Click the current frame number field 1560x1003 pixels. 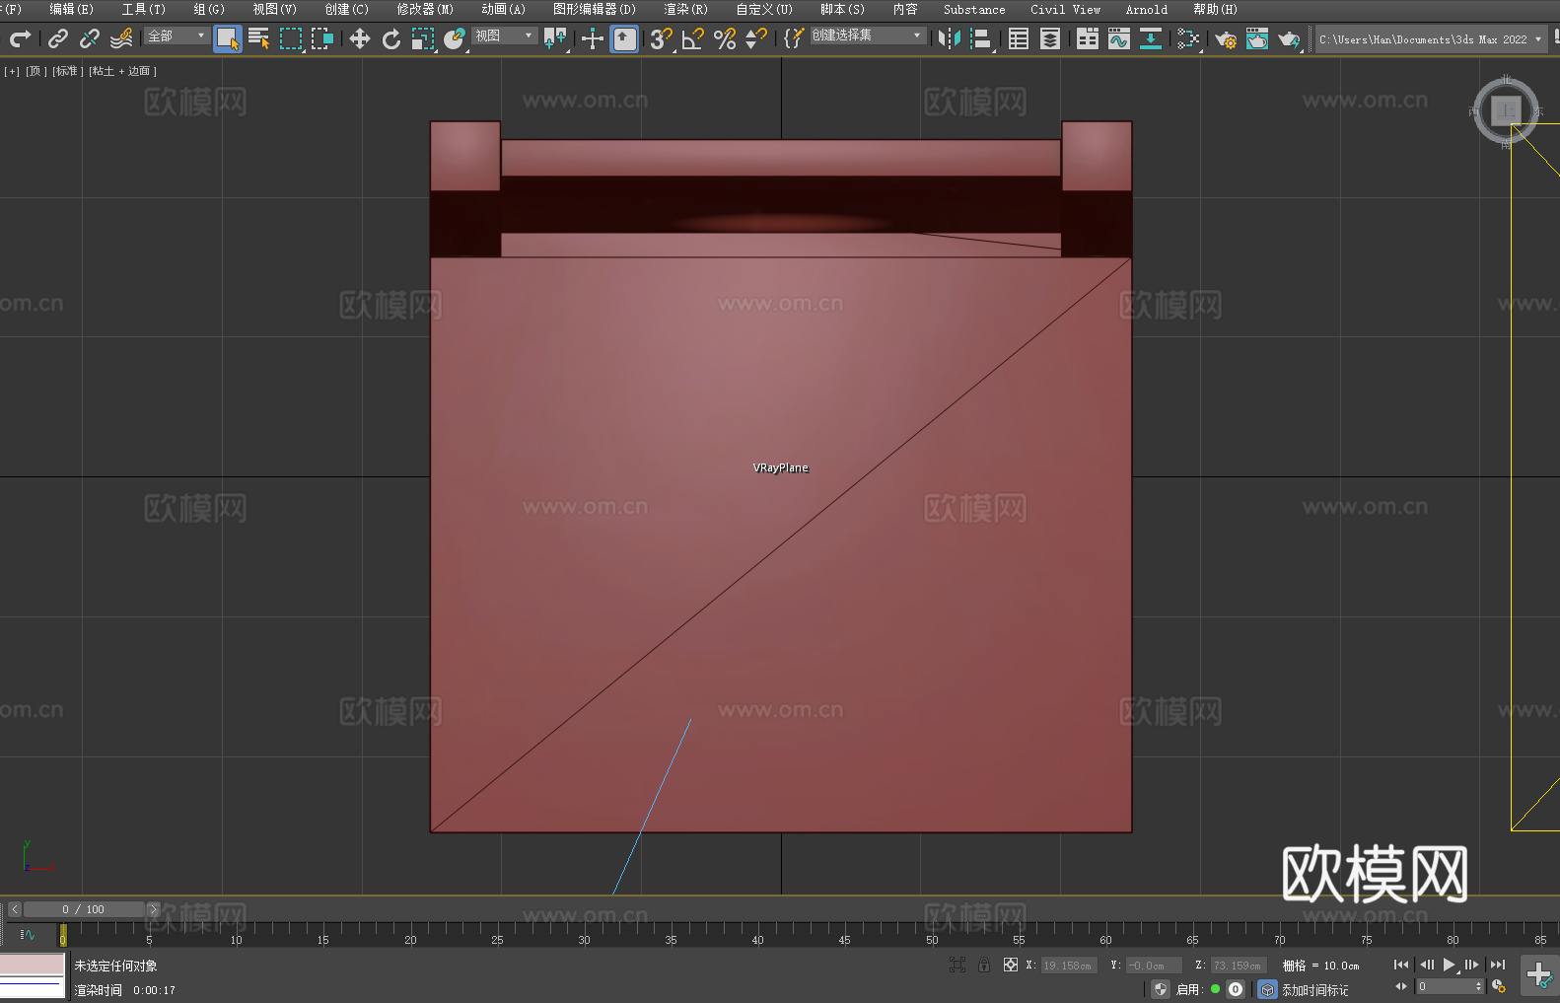[1445, 986]
